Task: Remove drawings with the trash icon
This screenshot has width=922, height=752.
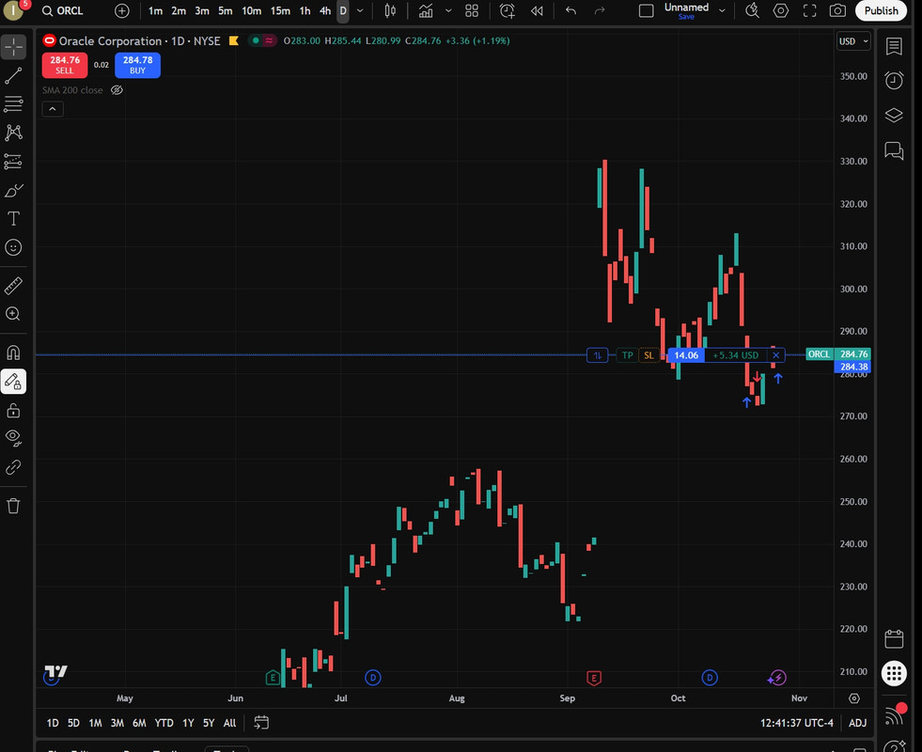Action: click(x=13, y=506)
